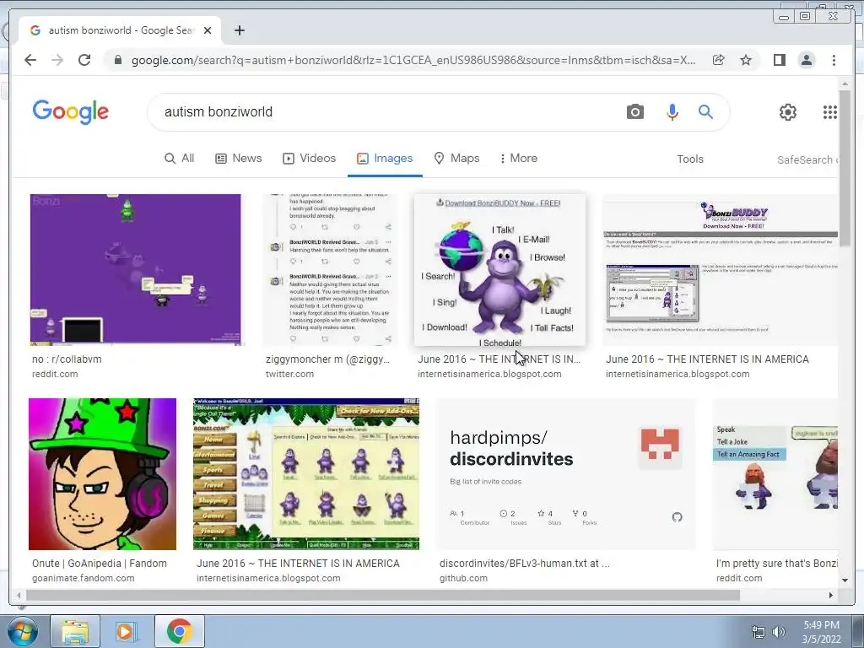Switch to the All results tab
The image size is (864, 648).
click(x=180, y=158)
